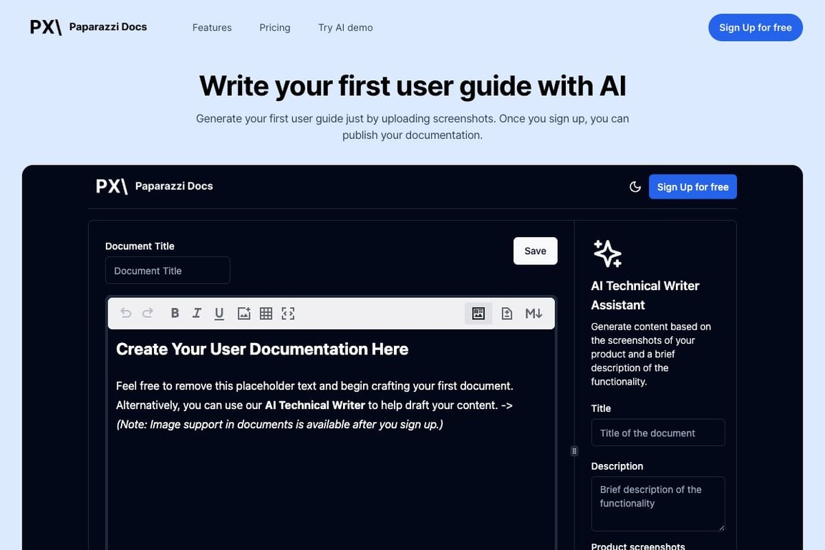
Task: Click Paparazzi Docs text in demo panel
Action: click(174, 185)
